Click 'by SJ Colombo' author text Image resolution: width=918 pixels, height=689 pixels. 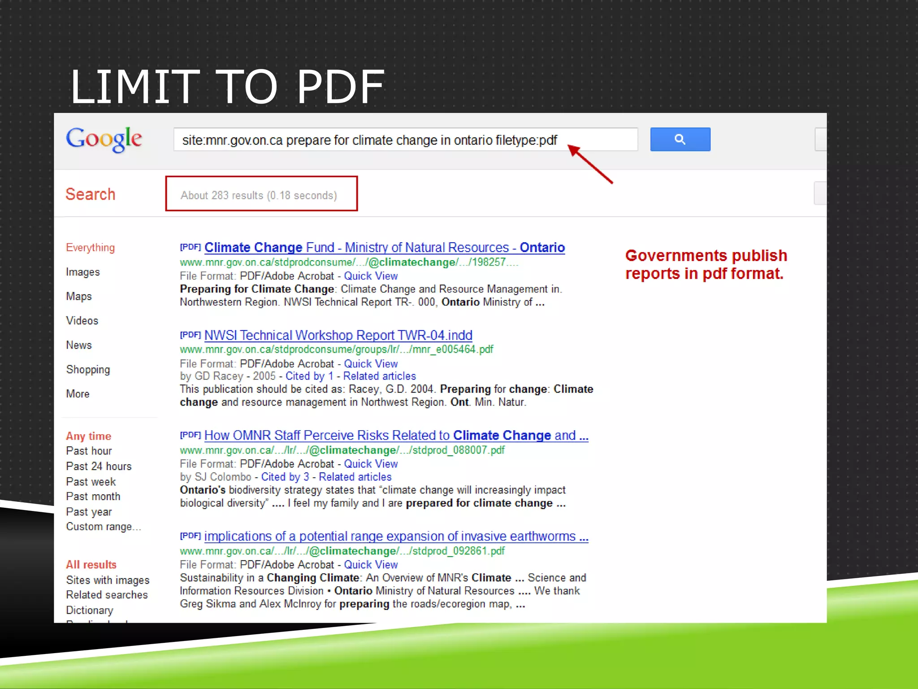[215, 477]
